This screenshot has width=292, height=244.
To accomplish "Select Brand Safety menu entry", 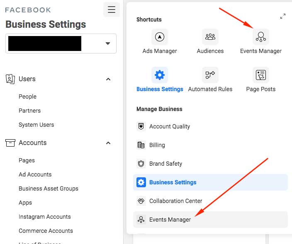I will tap(210, 164).
